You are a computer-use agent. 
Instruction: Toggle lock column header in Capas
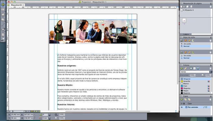(184, 103)
